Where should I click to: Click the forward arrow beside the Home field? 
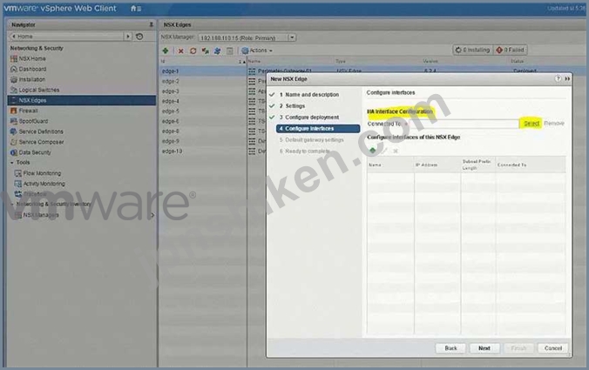tap(128, 37)
